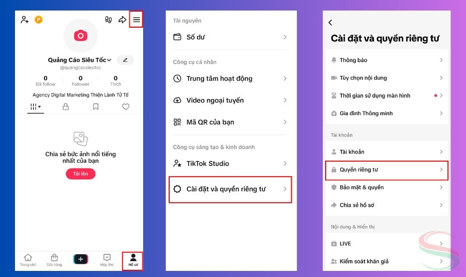
Task: Tap the add friends icon on profile
Action: coord(24,19)
